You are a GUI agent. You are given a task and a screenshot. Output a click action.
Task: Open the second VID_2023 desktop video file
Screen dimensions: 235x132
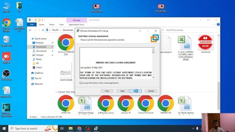tap(161, 8)
